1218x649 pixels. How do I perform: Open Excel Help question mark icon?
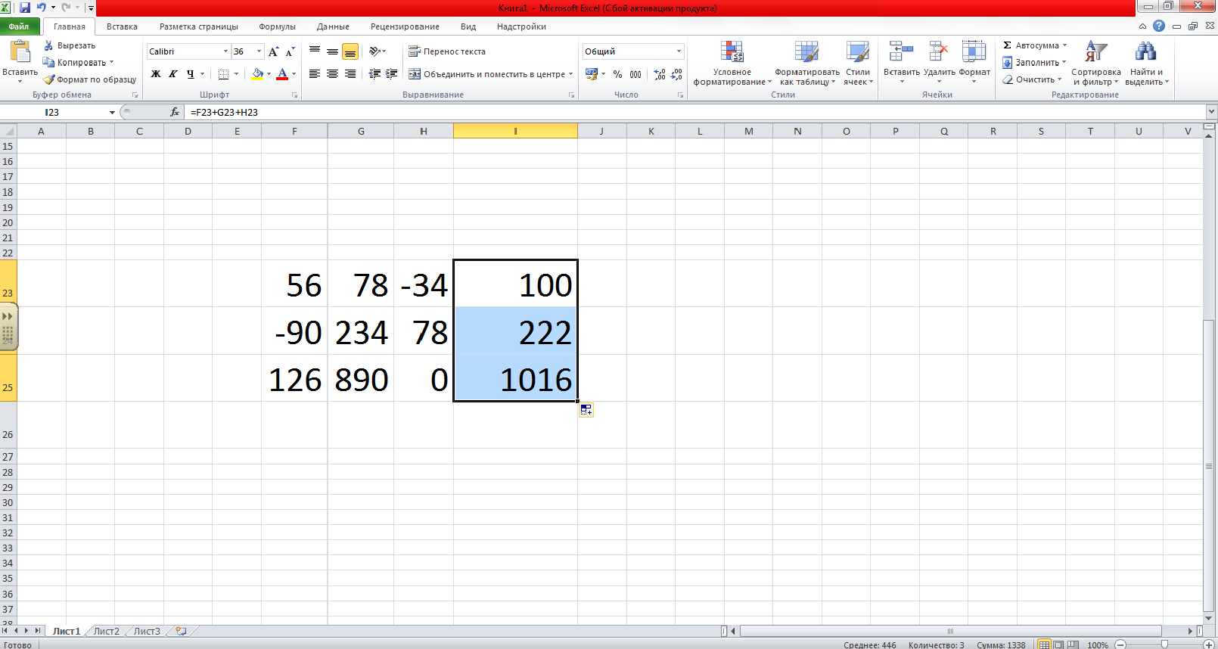(1159, 26)
